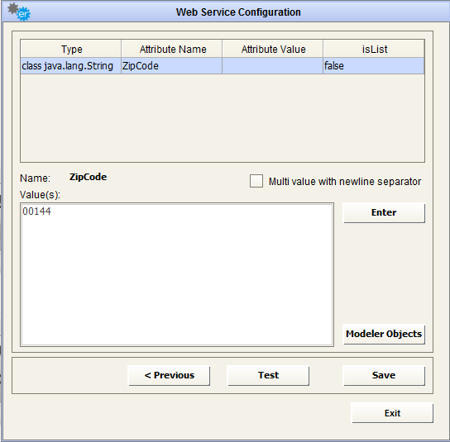Save the web service configuration
Image resolution: width=450 pixels, height=442 pixels.
click(x=384, y=375)
